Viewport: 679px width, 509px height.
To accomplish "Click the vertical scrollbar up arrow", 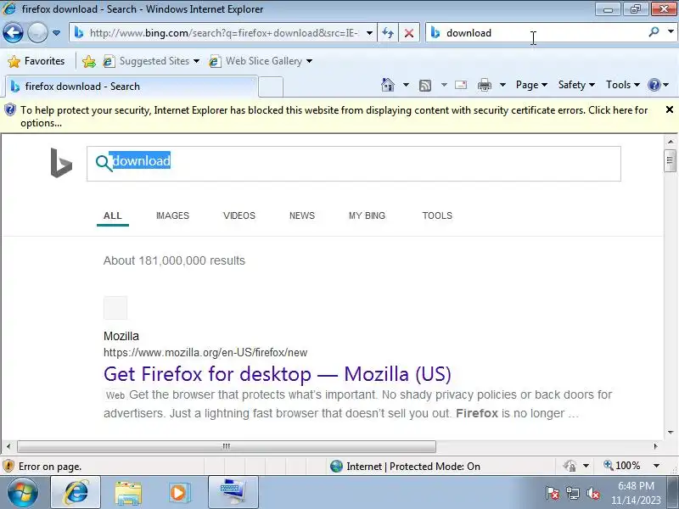I will (670, 141).
